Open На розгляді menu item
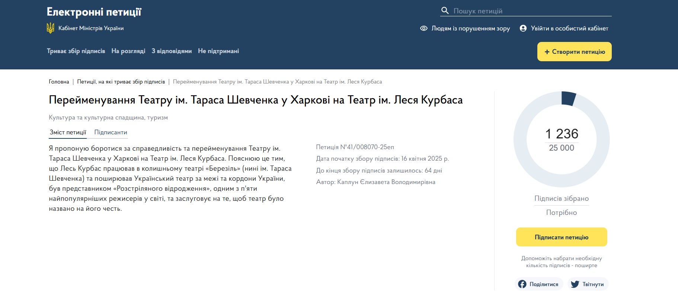678x308 pixels. point(128,51)
